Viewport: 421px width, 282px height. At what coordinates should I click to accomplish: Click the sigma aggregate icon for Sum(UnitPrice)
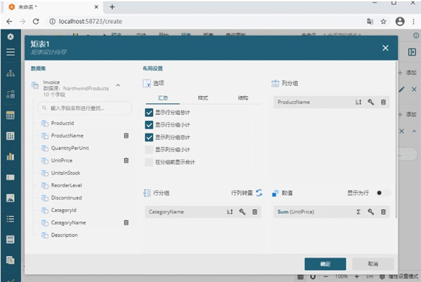coord(359,212)
